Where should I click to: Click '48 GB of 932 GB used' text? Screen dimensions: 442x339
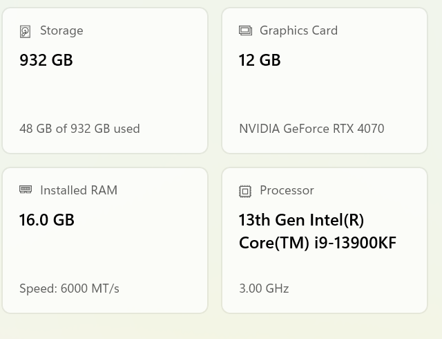click(79, 129)
